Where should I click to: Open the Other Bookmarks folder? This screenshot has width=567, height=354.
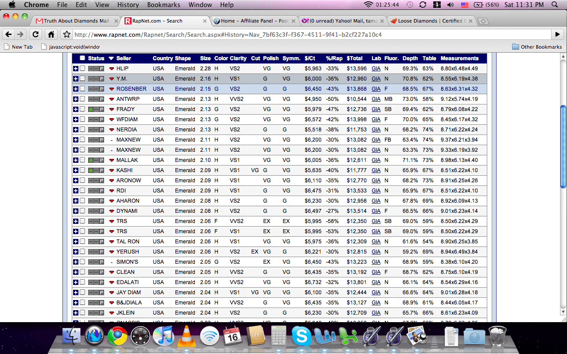pos(537,46)
